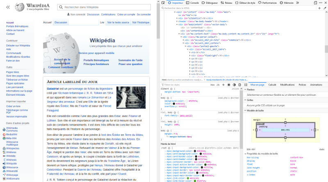Click the target icon beside the élément rule
The width and height of the screenshot is (328, 182).
[x=171, y=89]
